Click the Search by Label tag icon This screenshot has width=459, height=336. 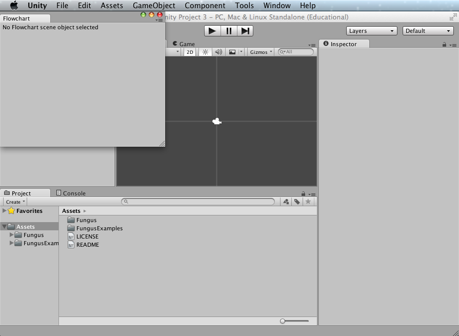coord(297,202)
